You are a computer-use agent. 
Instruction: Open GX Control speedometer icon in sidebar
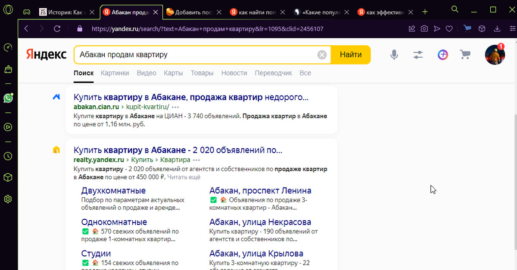tap(8, 48)
